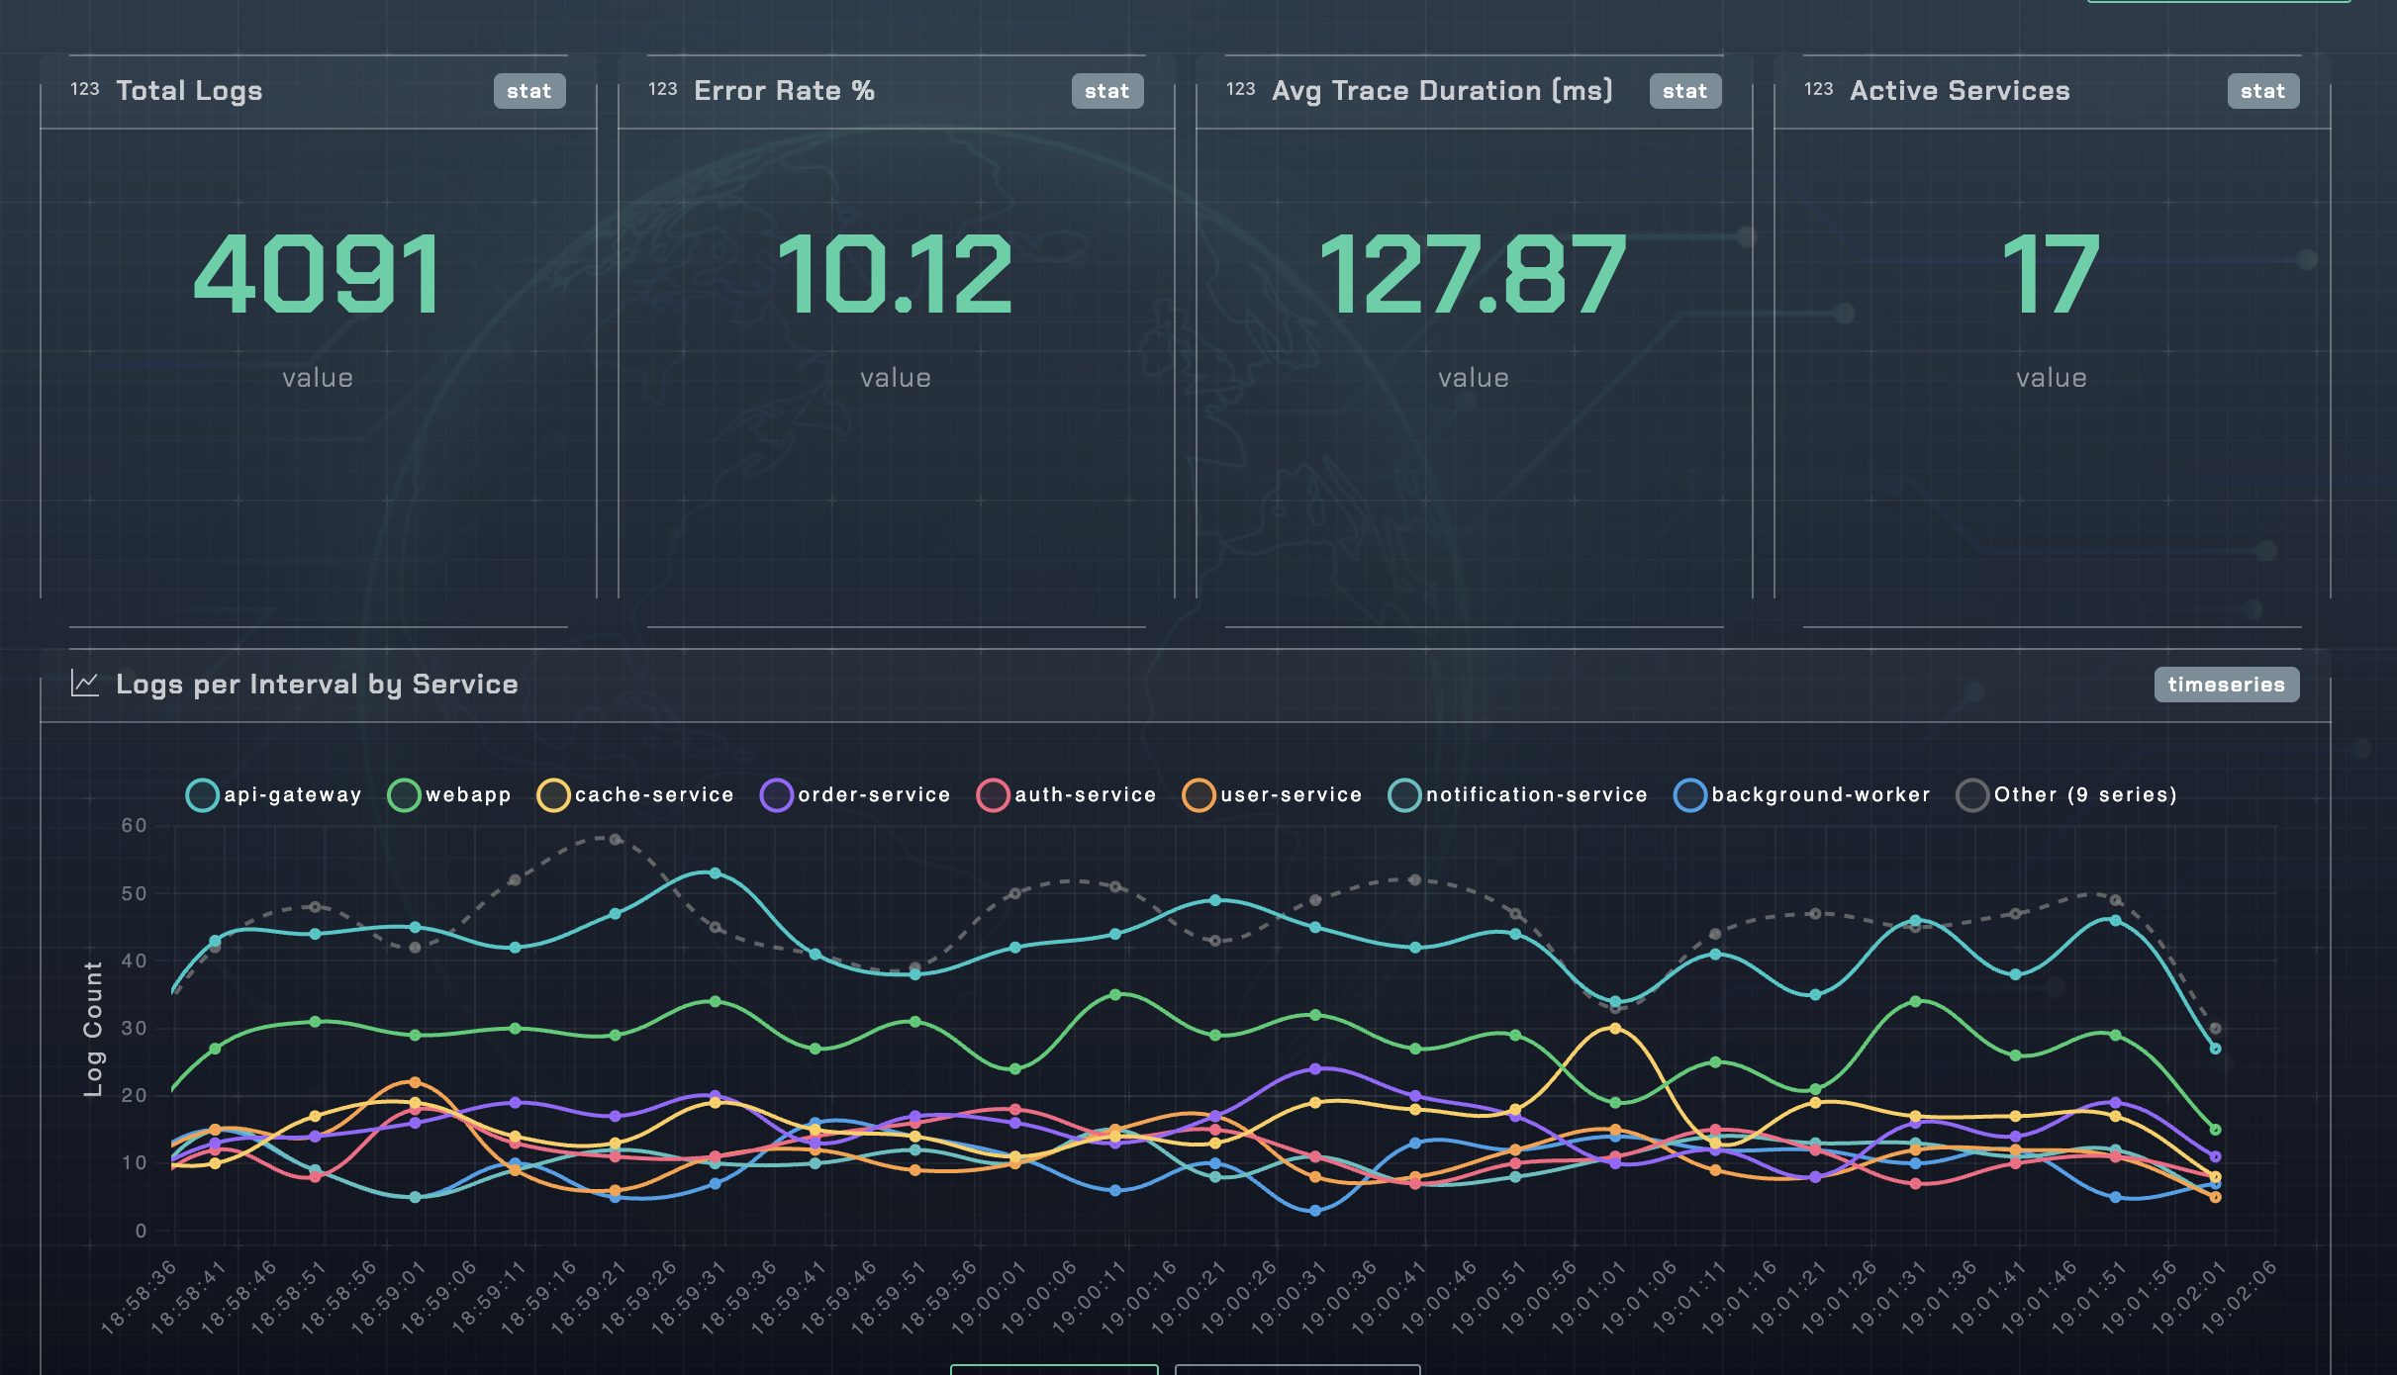2397x1375 pixels.
Task: Click the stat badge on the Total Logs panel
Action: coord(529,90)
